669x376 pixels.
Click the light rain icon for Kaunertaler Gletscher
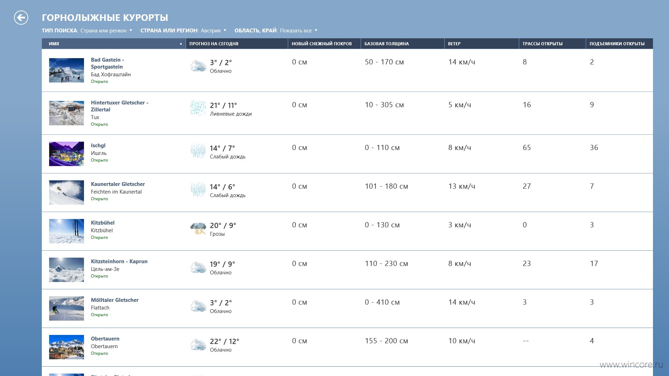click(x=198, y=190)
